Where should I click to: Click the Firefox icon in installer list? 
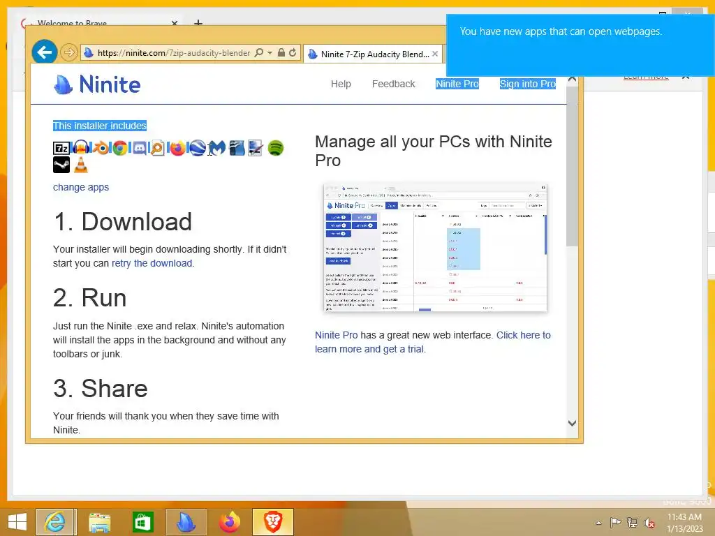point(177,148)
